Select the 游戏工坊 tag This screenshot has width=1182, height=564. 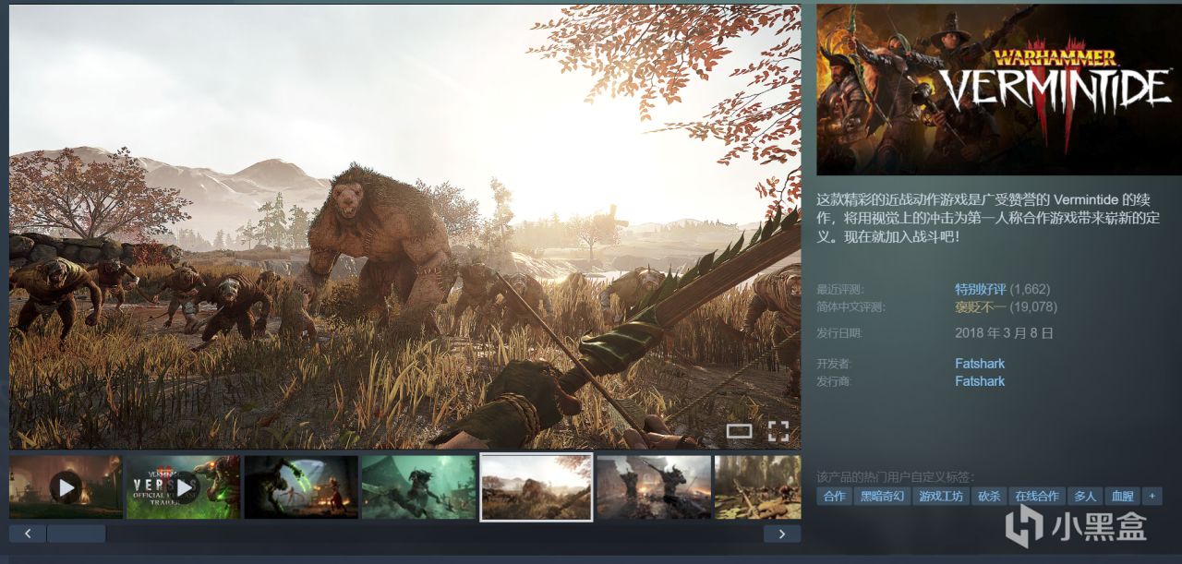click(x=941, y=497)
